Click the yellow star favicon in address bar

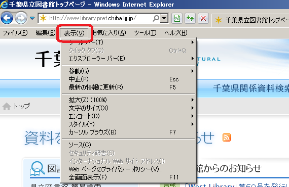click(43, 18)
